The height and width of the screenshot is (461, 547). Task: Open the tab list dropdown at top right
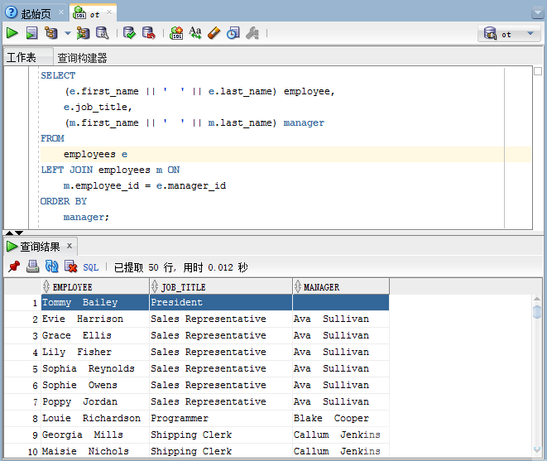536,10
